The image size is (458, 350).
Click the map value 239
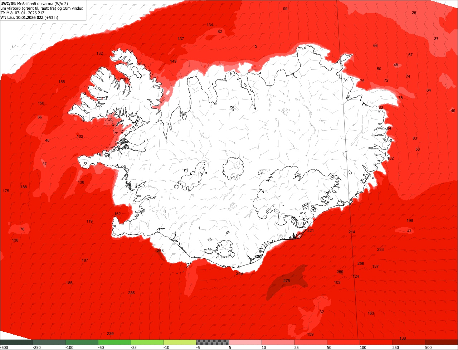(110, 334)
